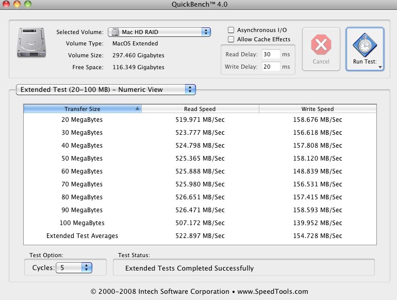Click the 297.460 Gigabytes volume size value

point(138,55)
